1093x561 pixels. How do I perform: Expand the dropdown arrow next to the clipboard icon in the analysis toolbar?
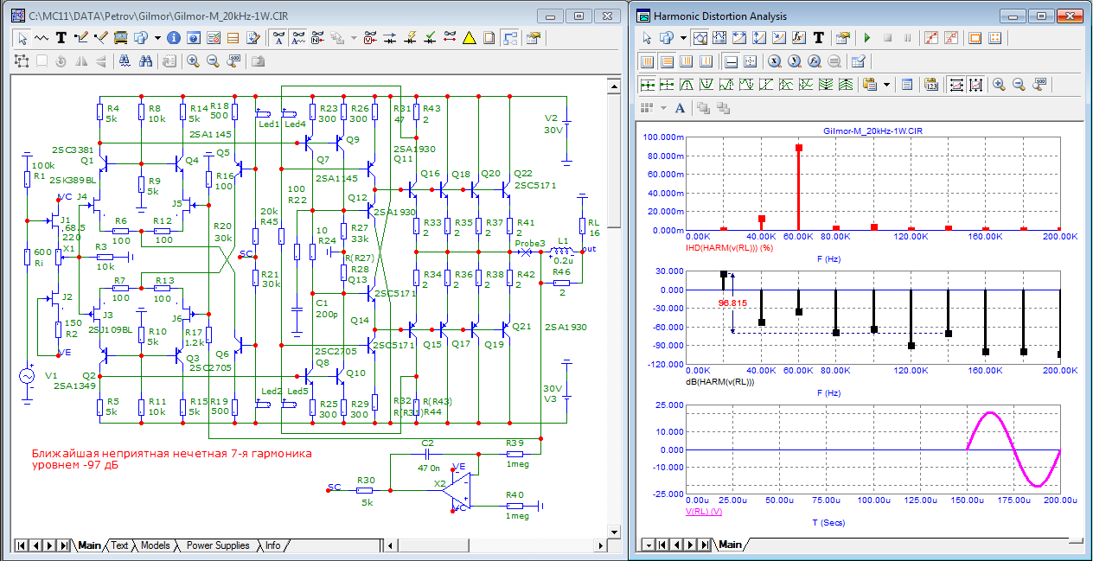pyautogui.click(x=887, y=85)
